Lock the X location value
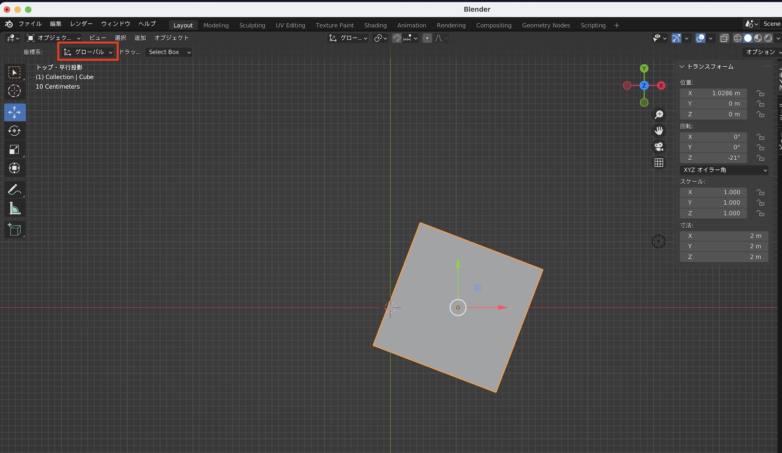Viewport: 782px width, 453px height. tap(760, 93)
